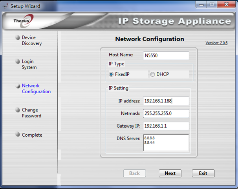Screen dimensions: 238x189
Task: Click in the IP address field
Action: coord(166,101)
